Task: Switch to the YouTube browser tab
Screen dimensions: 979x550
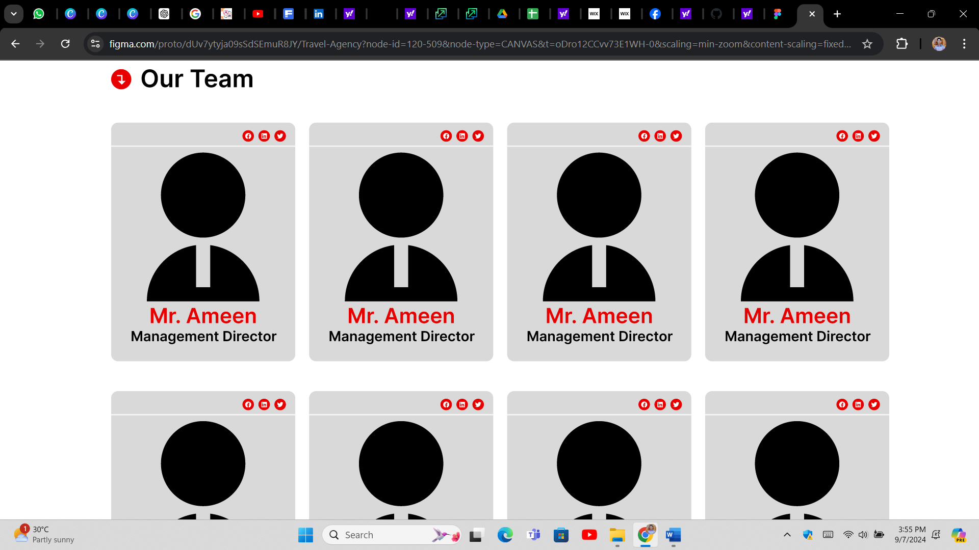Action: 258,14
